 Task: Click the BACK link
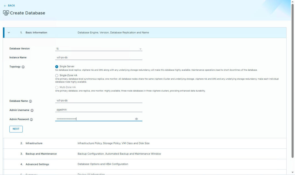pos(11,6)
